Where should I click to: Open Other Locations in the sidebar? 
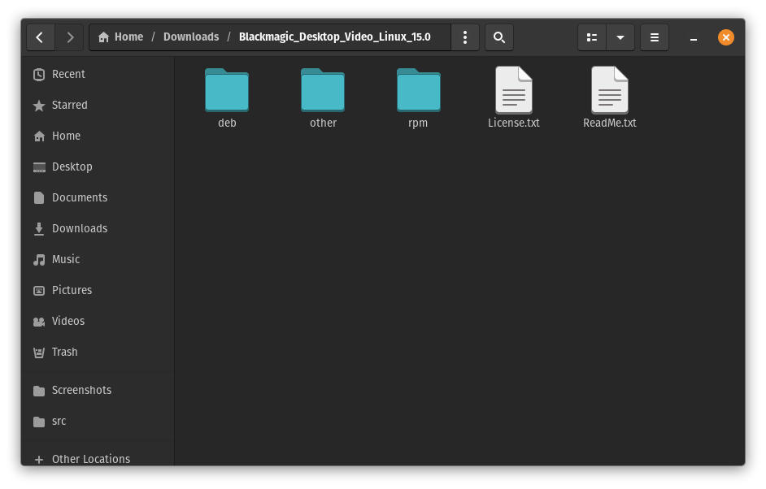(98, 459)
